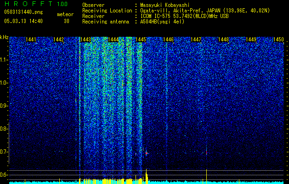Click the 1450 time marker

click(278, 39)
